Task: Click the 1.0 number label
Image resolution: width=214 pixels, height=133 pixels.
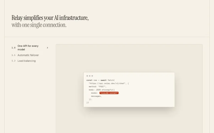Action: [13, 48]
